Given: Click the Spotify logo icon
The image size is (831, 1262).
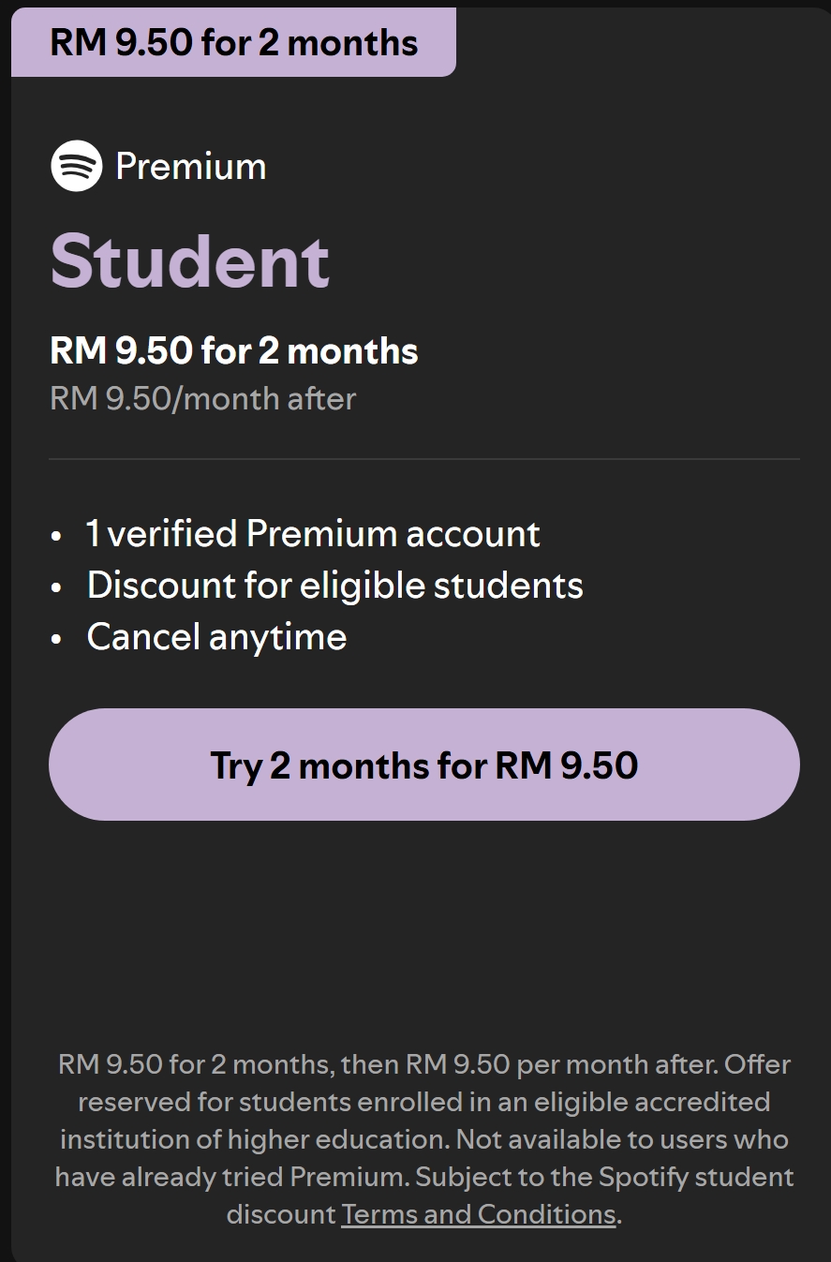Looking at the screenshot, I should tap(76, 166).
